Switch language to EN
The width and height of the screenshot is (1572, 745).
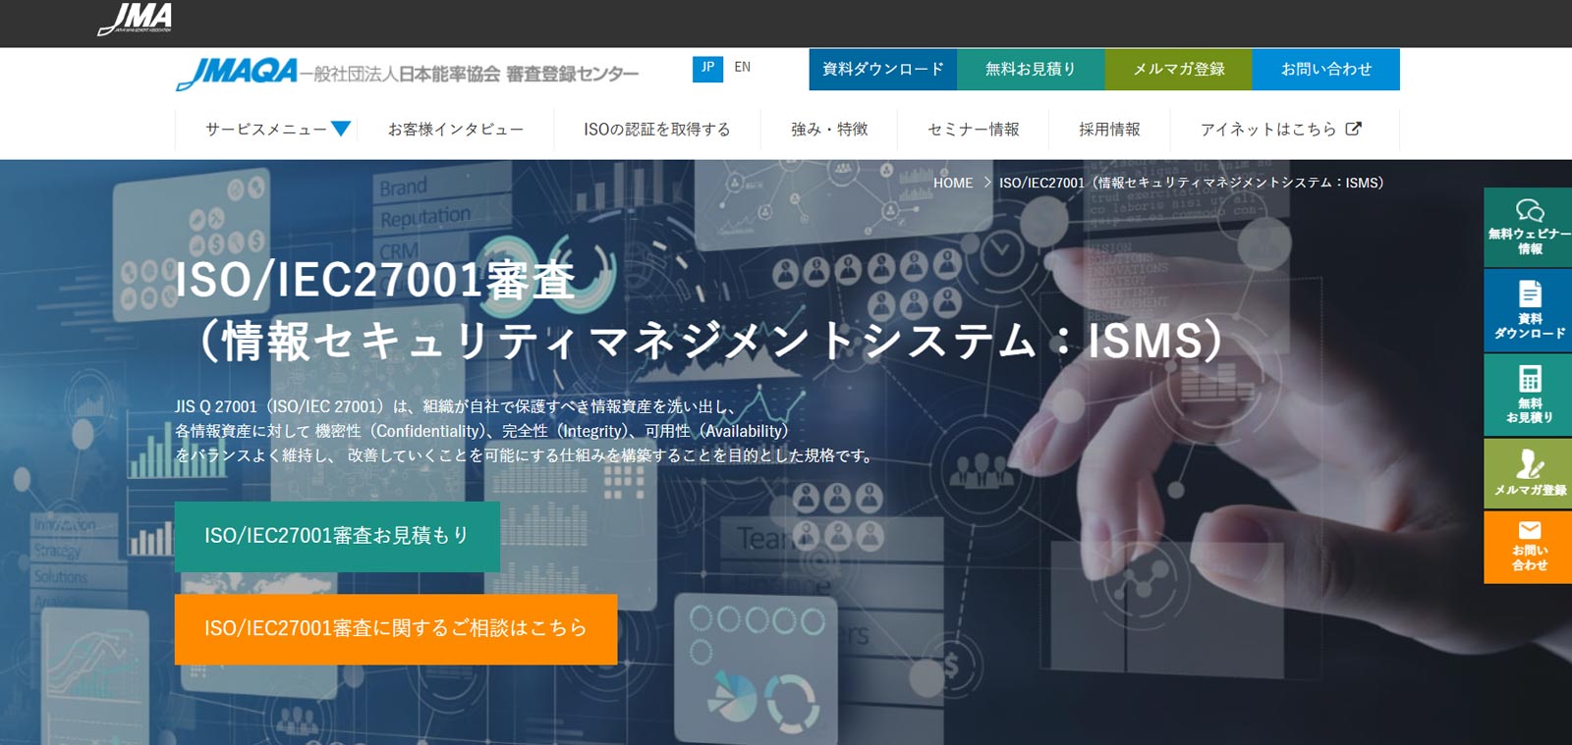(742, 68)
